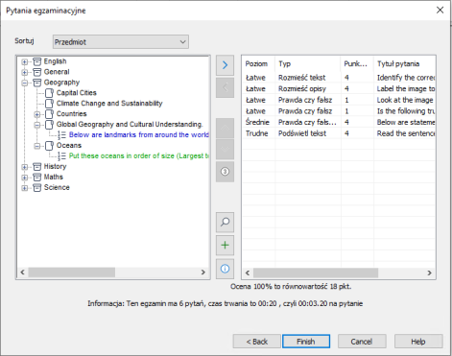Viewport: 452px width, 356px height.
Task: Click the Science subject box icon
Action: point(37,188)
